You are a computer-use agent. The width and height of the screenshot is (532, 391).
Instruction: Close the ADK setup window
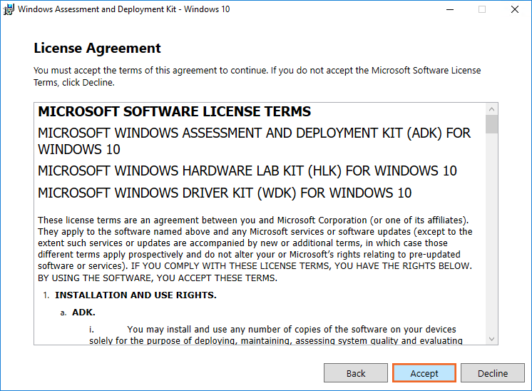pos(514,10)
